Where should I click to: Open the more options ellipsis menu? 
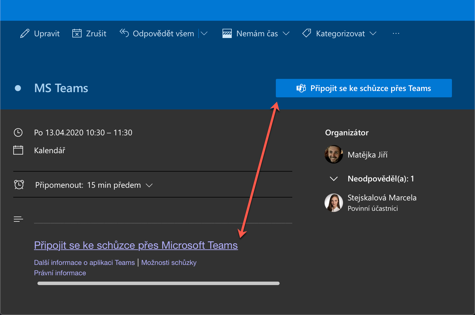[x=396, y=34]
